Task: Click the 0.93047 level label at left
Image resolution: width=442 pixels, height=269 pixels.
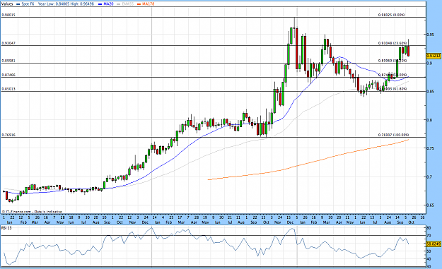Action: tap(8, 43)
